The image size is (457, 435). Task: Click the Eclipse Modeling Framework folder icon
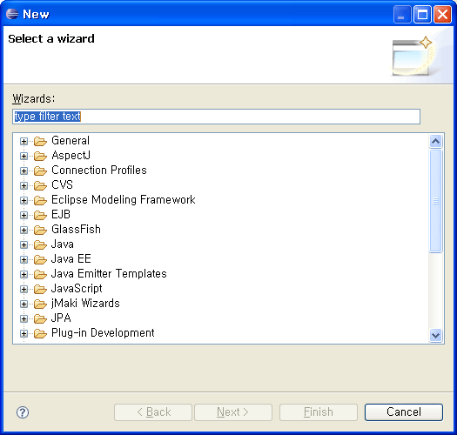pyautogui.click(x=40, y=200)
